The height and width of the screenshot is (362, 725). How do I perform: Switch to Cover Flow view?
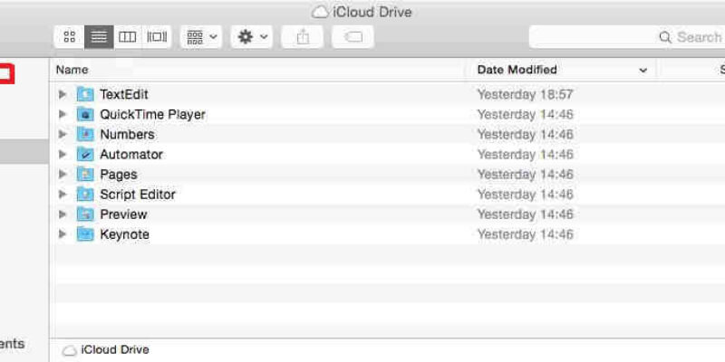click(157, 37)
